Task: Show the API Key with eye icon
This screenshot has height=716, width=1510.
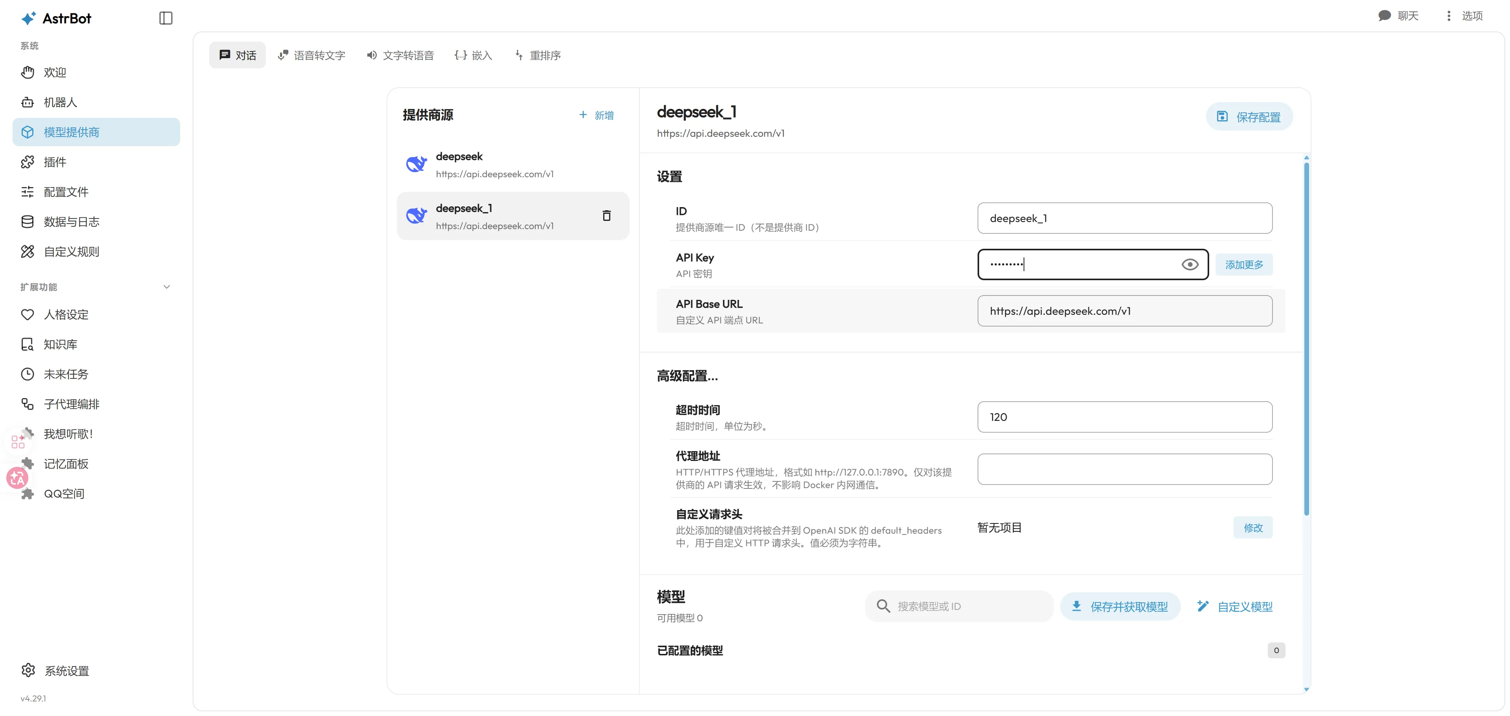Action: [1190, 265]
